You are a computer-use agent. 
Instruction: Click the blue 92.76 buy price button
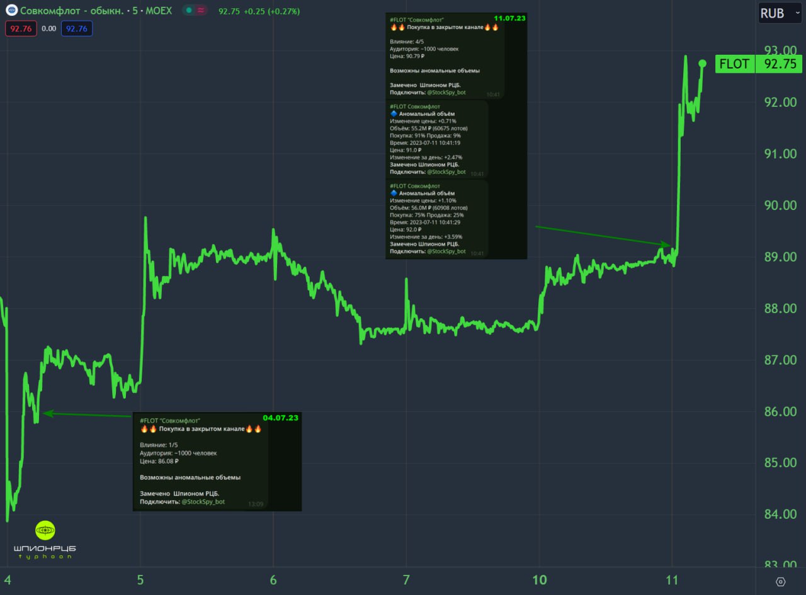coord(77,28)
